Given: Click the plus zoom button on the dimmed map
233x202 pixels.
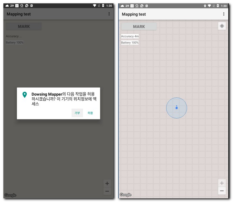Looking at the screenshot, I should click(x=107, y=183).
